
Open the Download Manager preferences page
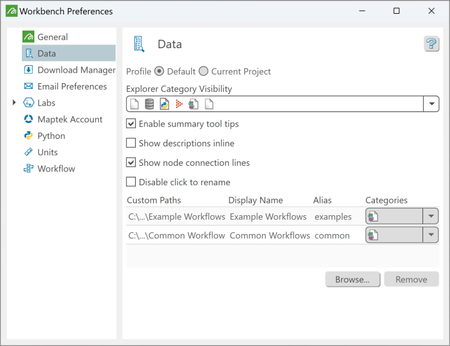[x=76, y=70]
